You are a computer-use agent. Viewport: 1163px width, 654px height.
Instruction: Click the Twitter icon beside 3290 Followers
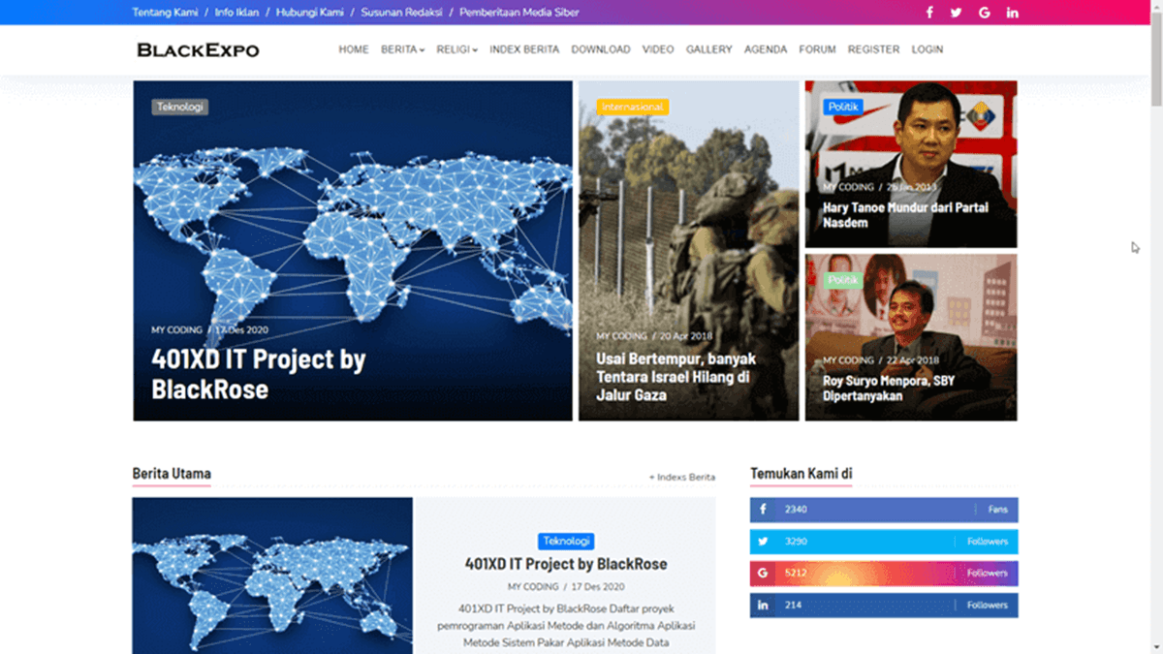(x=763, y=542)
